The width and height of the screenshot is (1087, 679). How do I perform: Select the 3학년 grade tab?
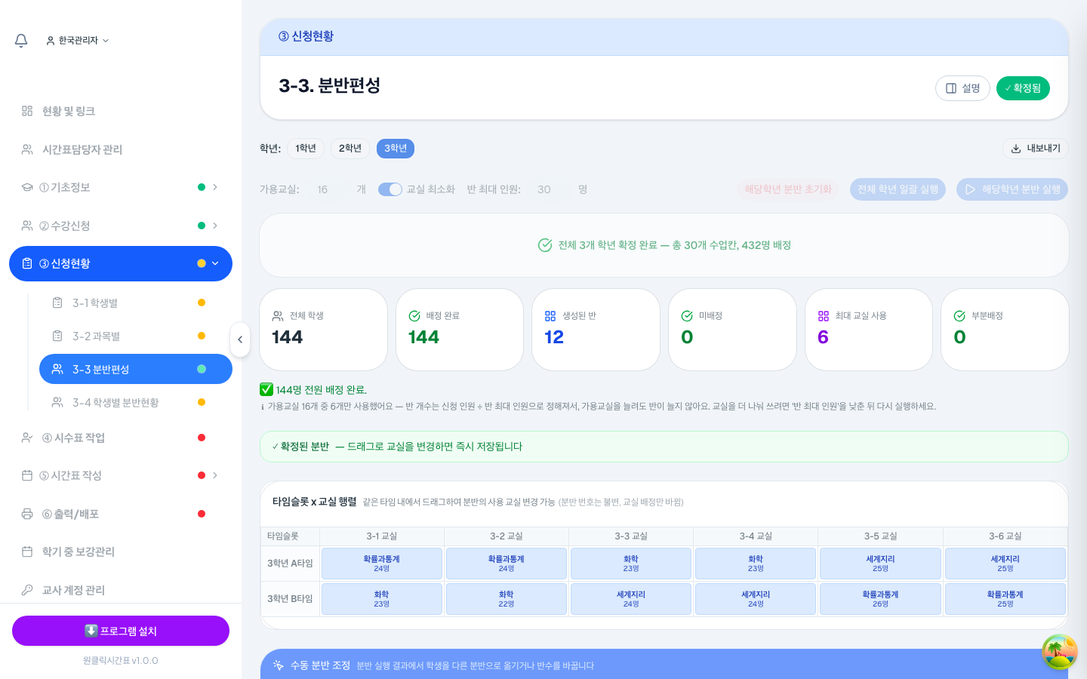(396, 149)
